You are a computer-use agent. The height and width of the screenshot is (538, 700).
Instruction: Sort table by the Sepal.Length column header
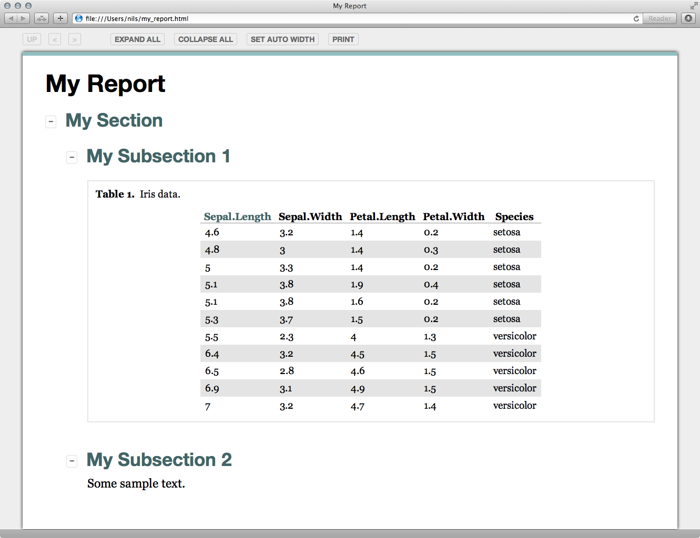[x=237, y=216]
